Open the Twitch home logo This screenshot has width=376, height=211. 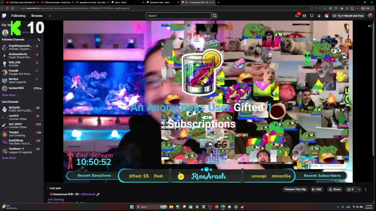click(4, 16)
